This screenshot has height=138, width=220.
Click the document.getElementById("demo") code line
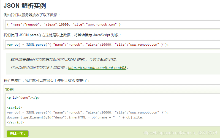coord(75,117)
